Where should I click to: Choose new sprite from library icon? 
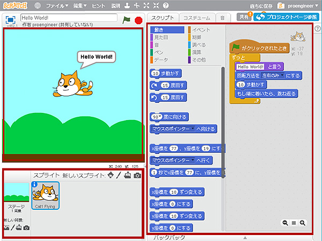pyautogui.click(x=111, y=175)
